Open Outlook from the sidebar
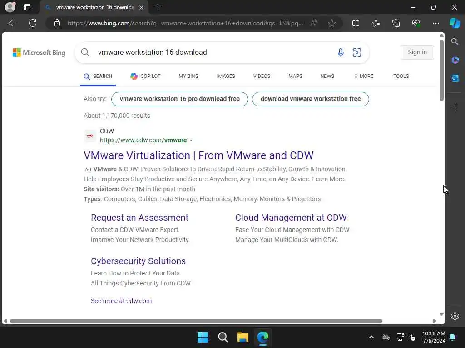 pos(455,78)
